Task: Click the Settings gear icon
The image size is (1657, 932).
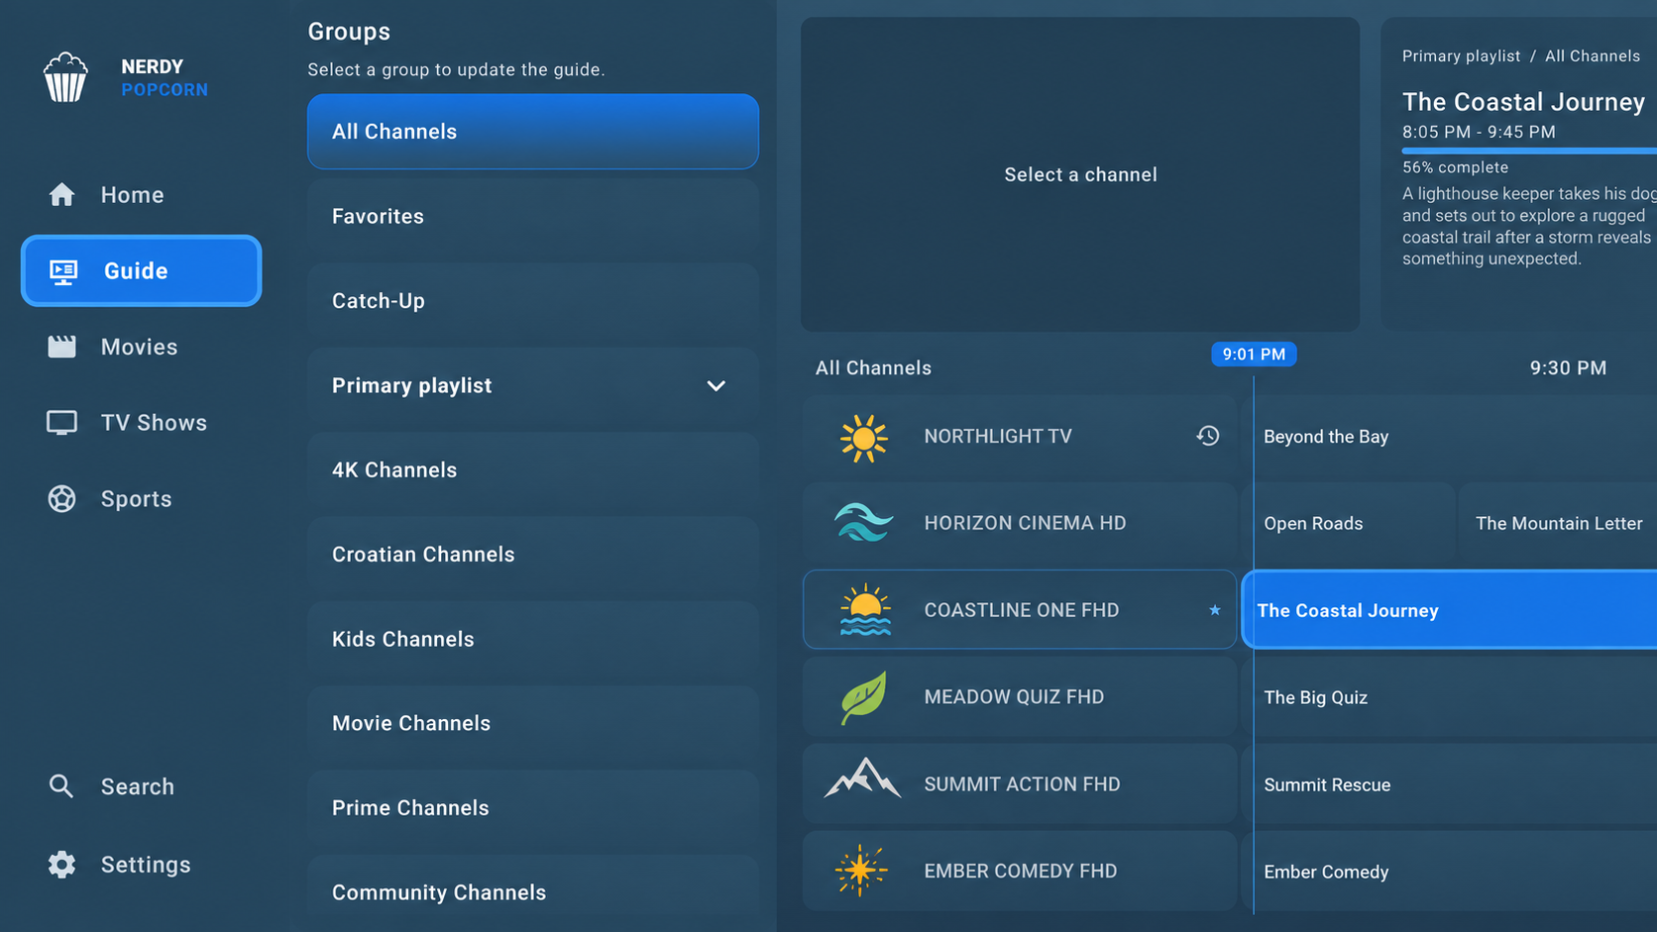Action: point(61,865)
